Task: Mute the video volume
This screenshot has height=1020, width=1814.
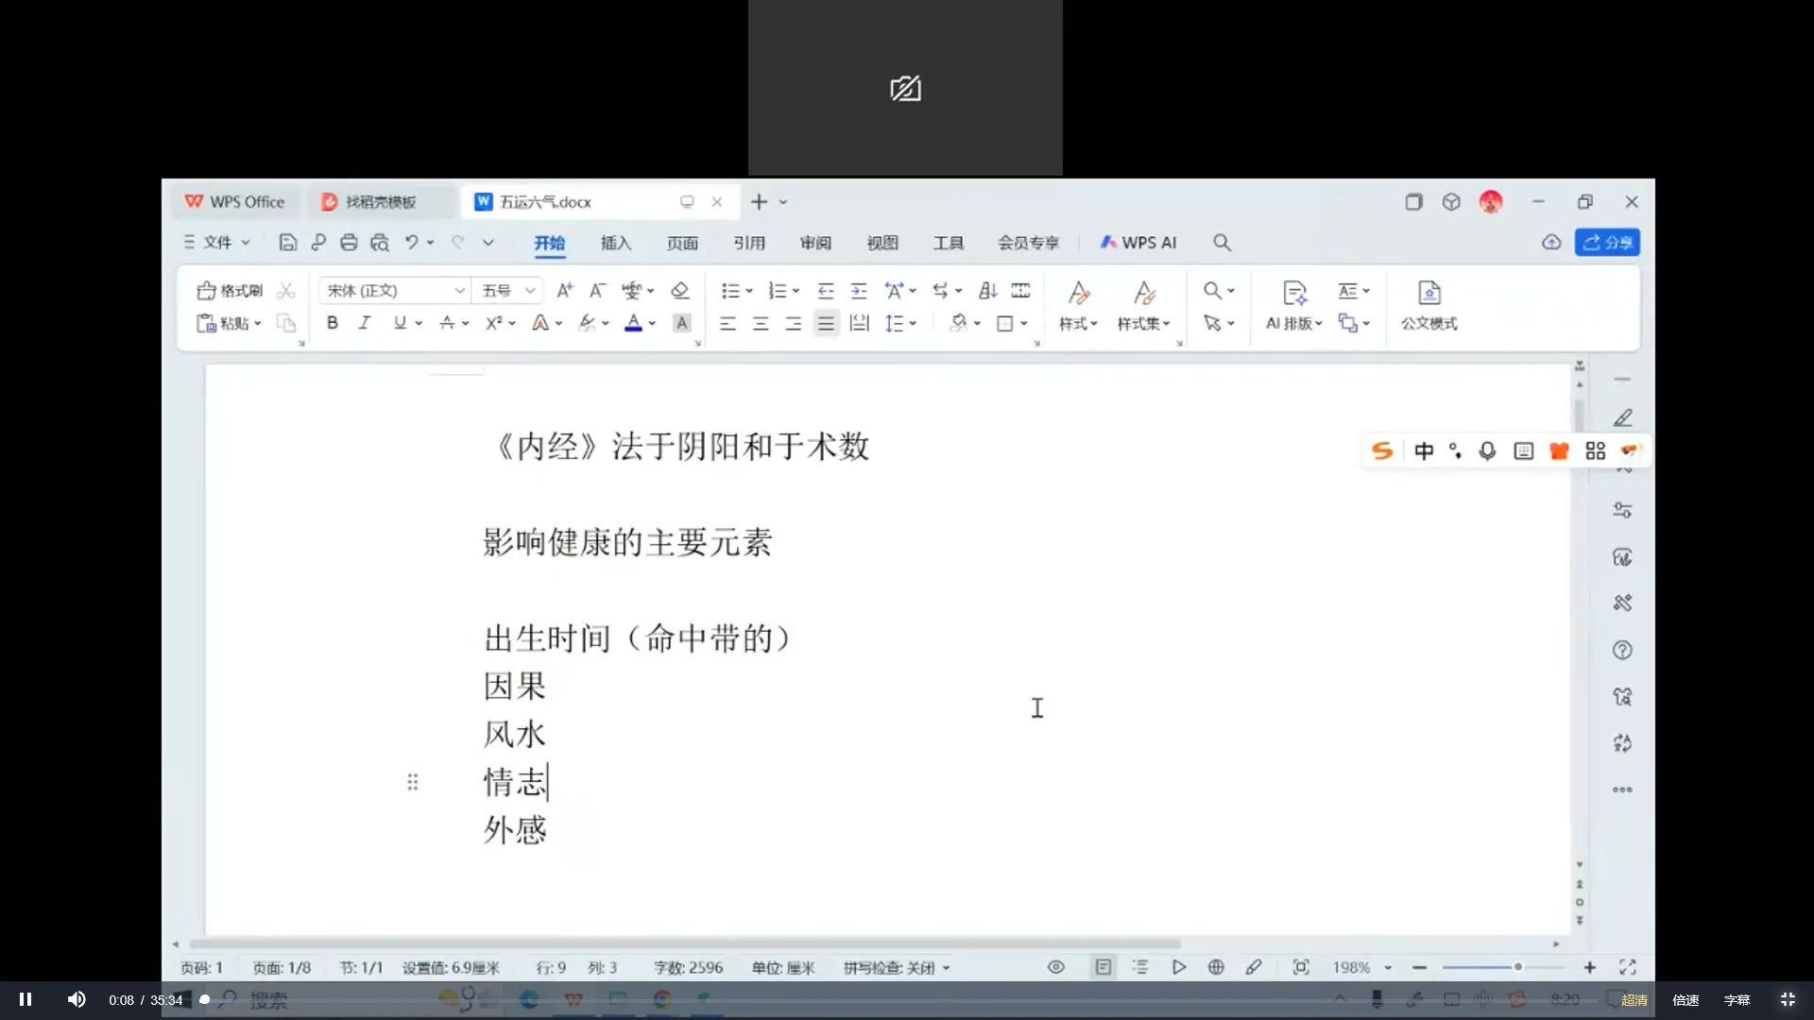Action: tap(77, 999)
